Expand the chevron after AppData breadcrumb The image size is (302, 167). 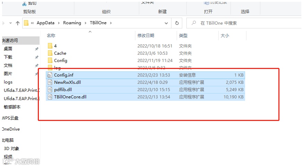tap(59, 23)
